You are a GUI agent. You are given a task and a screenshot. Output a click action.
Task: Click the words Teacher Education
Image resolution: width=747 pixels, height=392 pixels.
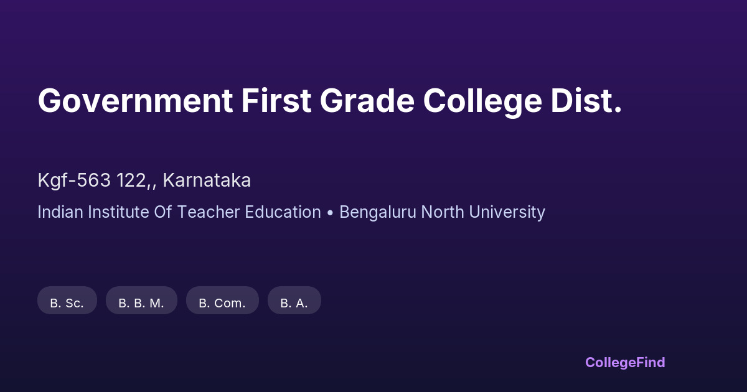click(x=249, y=212)
